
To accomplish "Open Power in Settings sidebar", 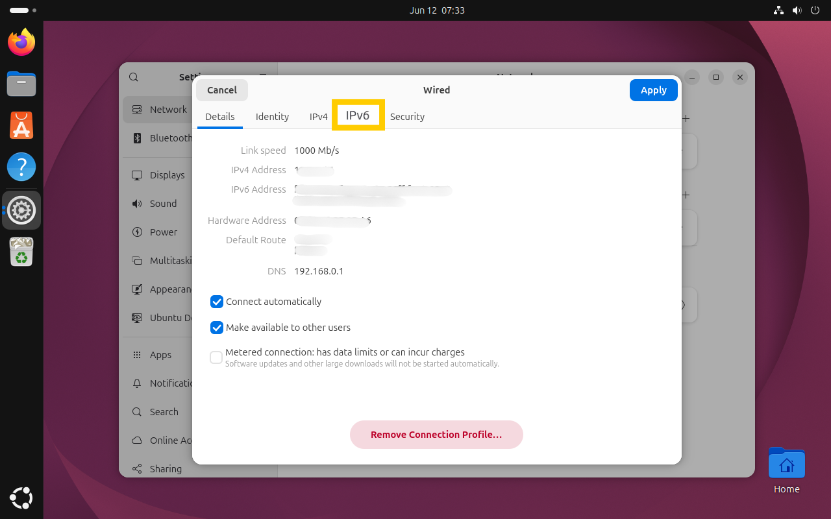I will coord(158,232).
